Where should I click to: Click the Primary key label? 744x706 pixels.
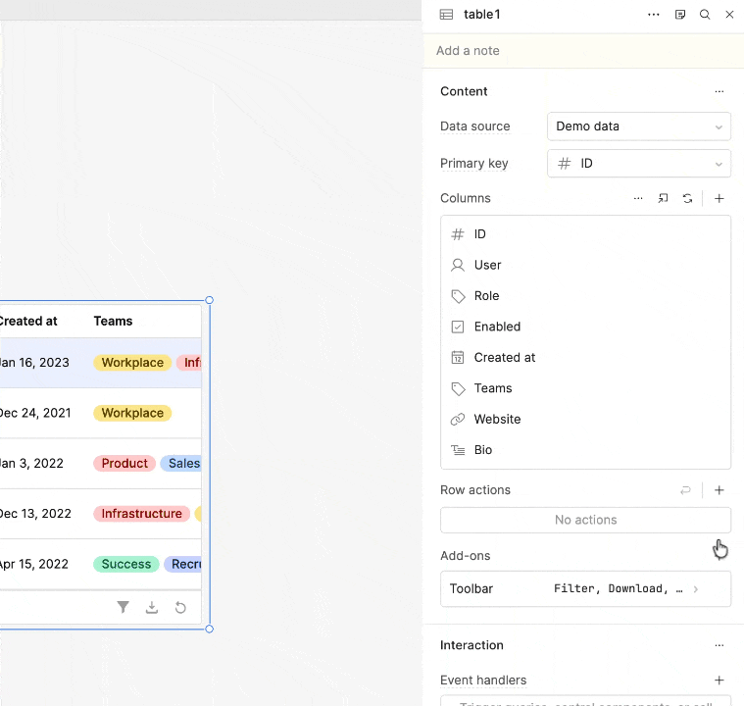click(x=474, y=164)
